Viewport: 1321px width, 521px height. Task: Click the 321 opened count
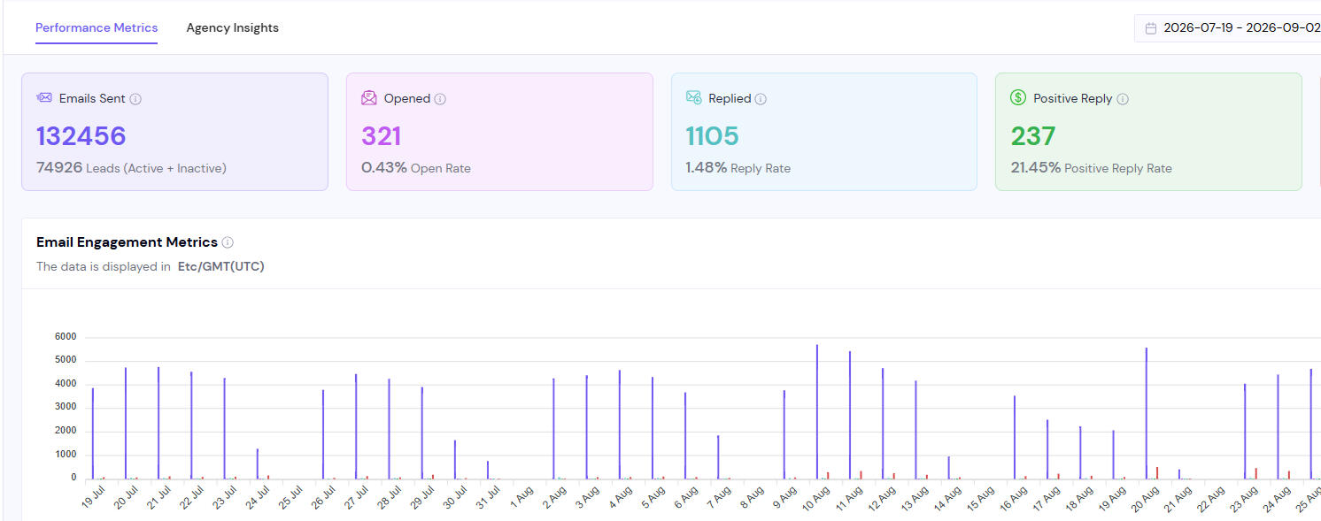[x=382, y=136]
